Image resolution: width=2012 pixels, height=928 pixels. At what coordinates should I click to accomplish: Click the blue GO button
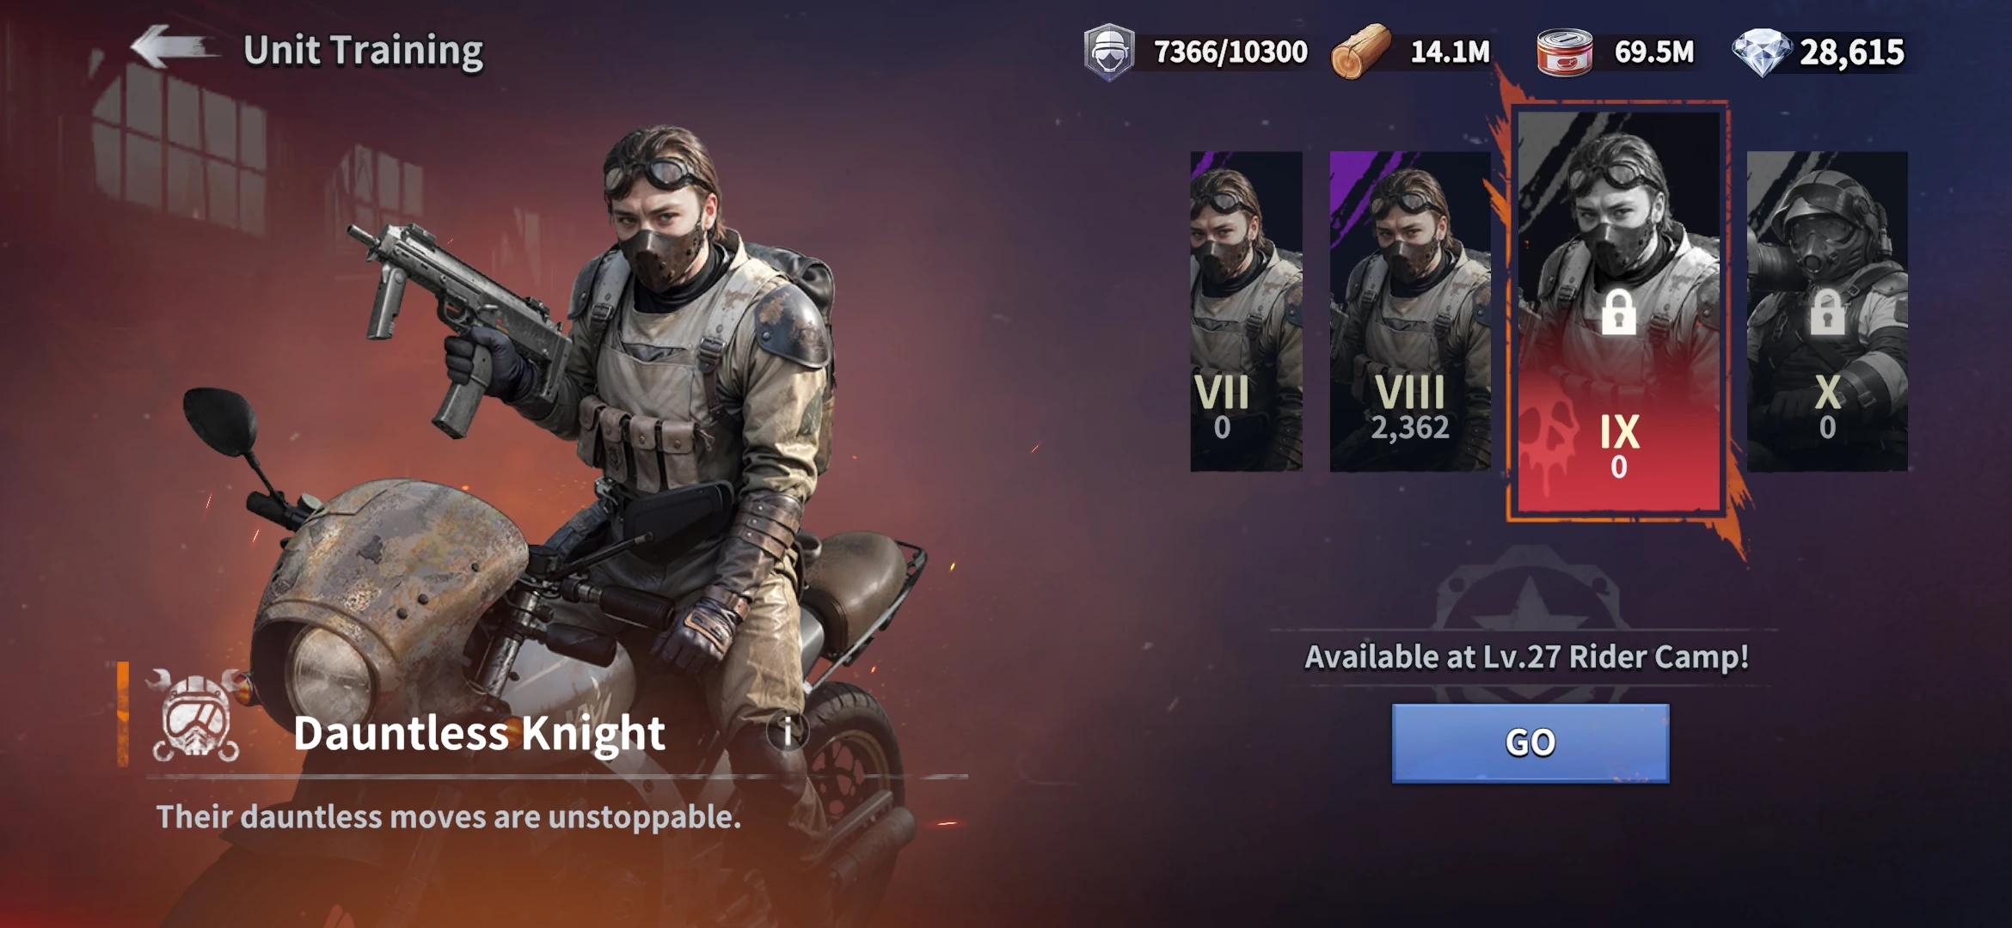click(1530, 743)
